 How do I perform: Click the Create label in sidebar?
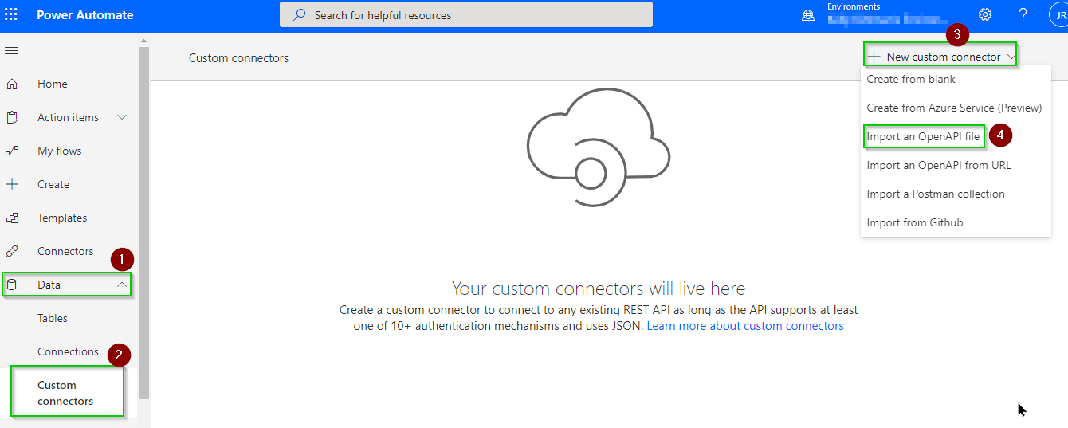coord(53,184)
